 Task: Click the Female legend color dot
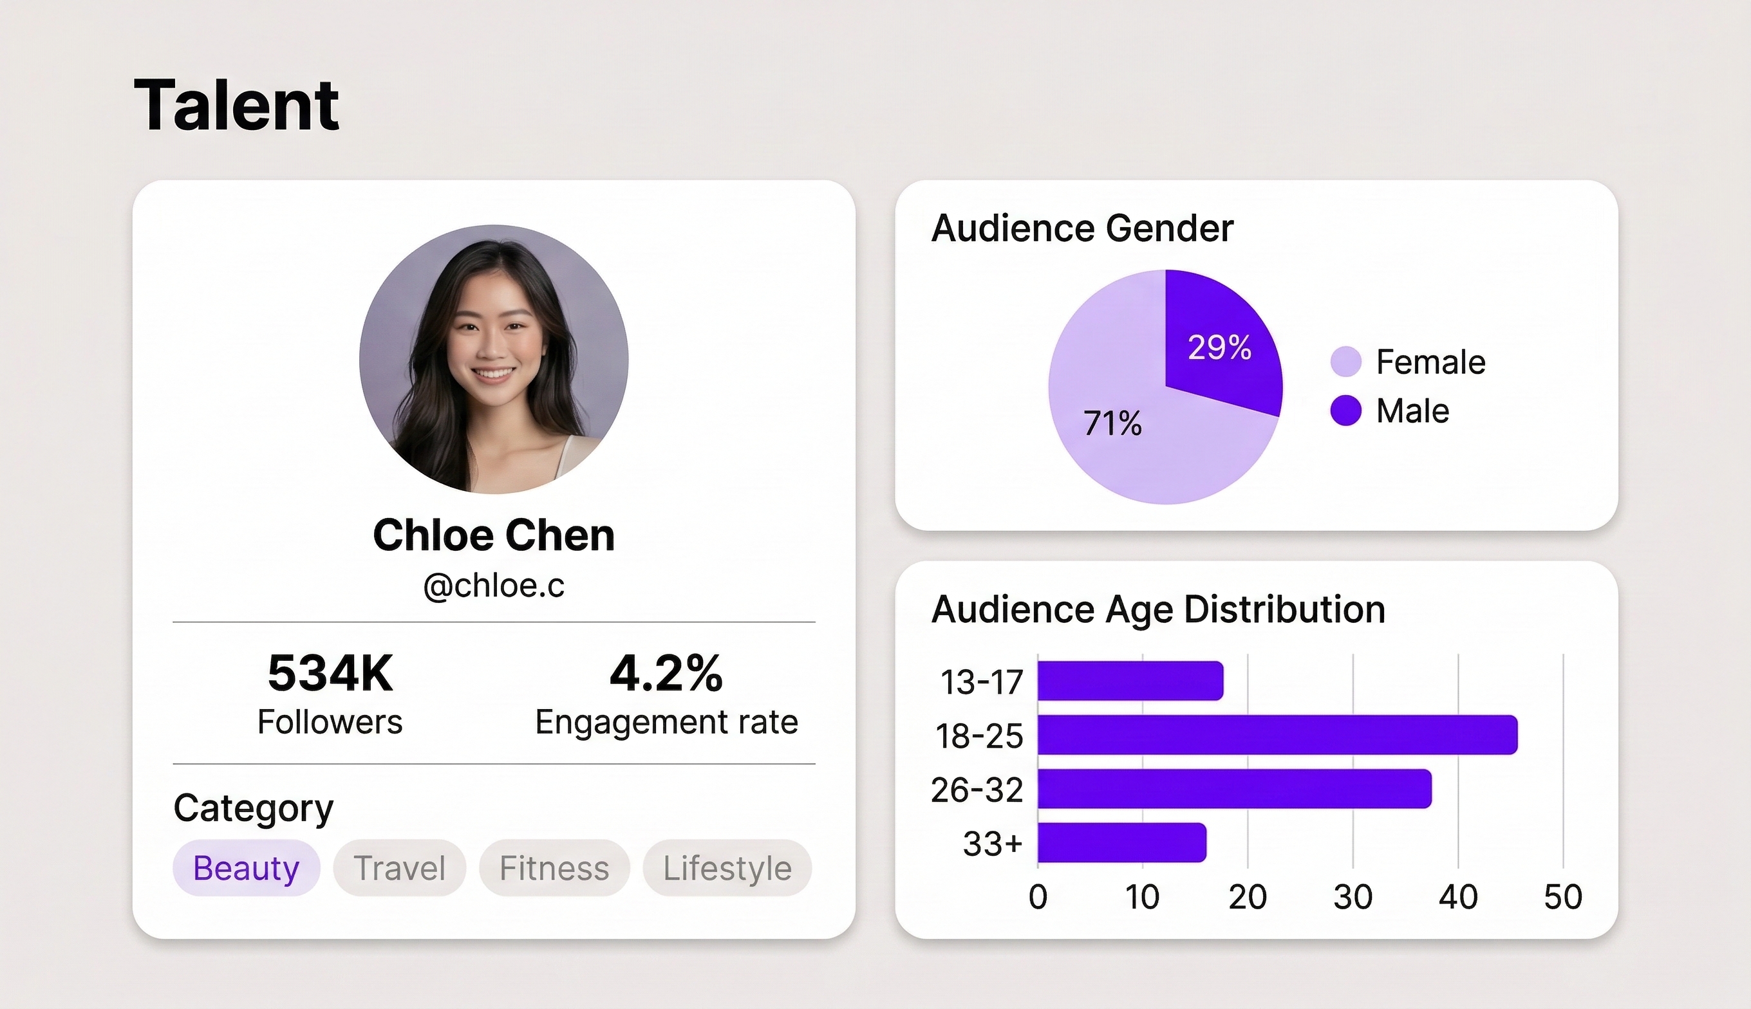point(1345,362)
